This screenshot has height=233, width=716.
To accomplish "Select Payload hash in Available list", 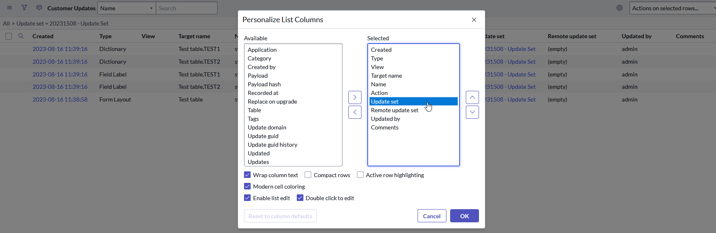I will [x=293, y=84].
